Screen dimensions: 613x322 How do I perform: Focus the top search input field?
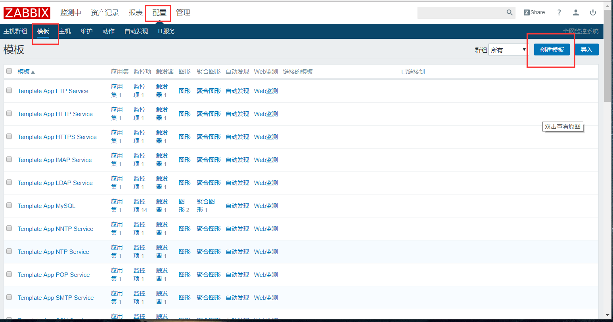click(462, 13)
